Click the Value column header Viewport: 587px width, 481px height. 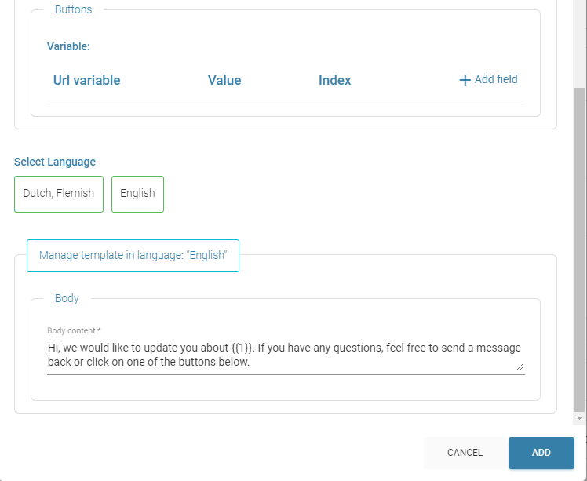point(224,80)
